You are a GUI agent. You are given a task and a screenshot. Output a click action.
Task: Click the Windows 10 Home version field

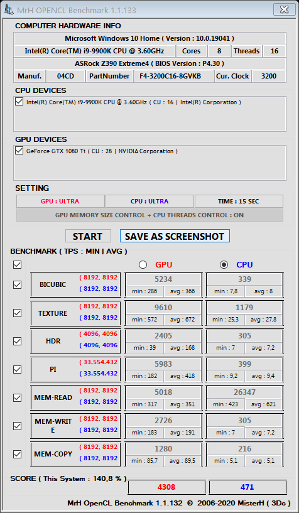[149, 38]
